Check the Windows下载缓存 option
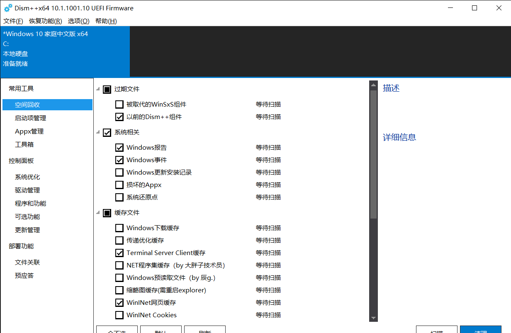 click(x=119, y=228)
